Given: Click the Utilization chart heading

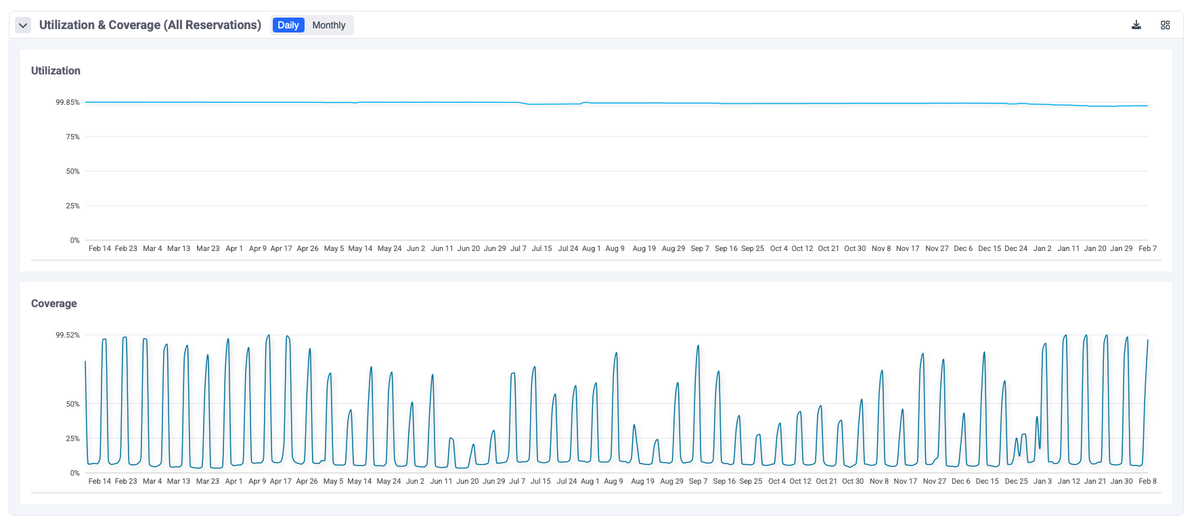Looking at the screenshot, I should (x=56, y=70).
